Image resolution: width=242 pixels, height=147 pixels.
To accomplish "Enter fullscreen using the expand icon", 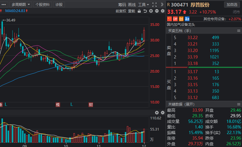I will coord(155,4).
